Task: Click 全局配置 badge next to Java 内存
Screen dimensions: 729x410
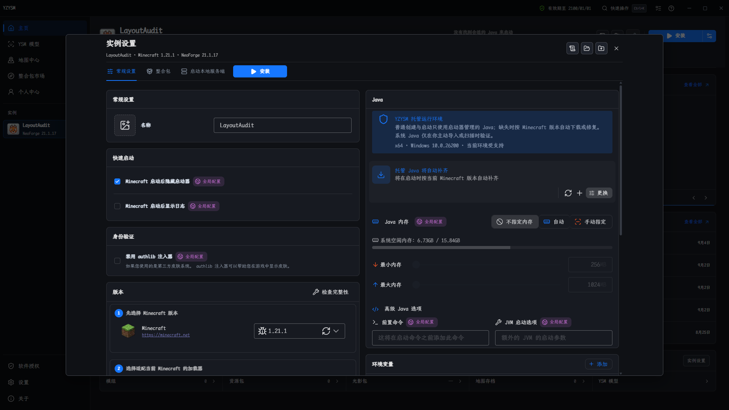Action: (x=430, y=222)
